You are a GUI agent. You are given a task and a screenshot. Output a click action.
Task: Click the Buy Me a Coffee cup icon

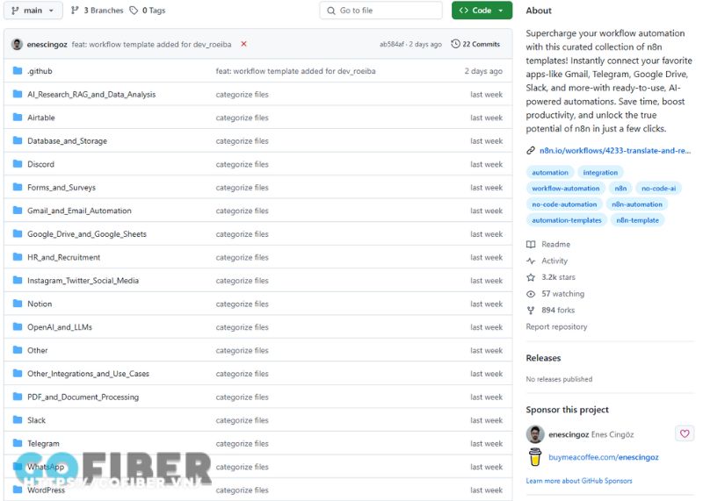tap(535, 457)
